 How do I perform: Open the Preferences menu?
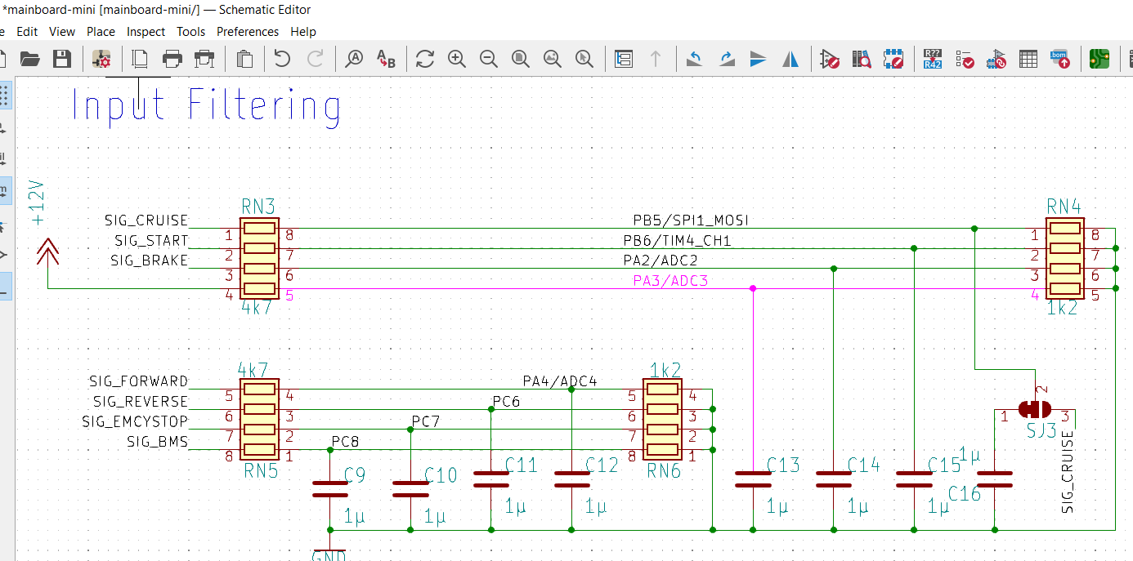[247, 32]
